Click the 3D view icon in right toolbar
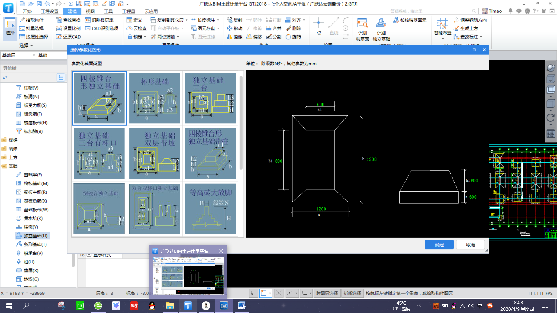Screen dimensions: 557x313 coord(551,79)
